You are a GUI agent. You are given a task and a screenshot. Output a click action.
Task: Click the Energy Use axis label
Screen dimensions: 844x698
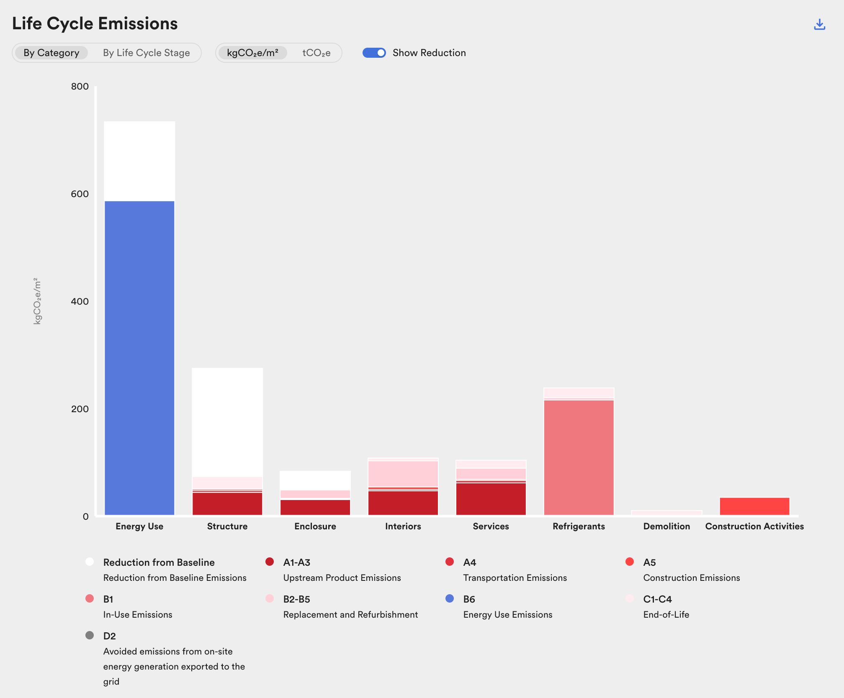(139, 526)
